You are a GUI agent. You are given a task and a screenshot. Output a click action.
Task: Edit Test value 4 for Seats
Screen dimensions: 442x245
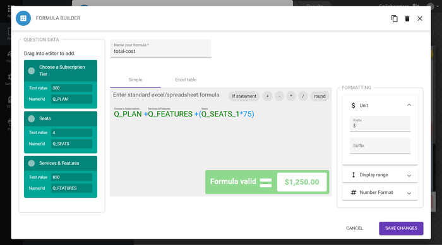pos(71,132)
